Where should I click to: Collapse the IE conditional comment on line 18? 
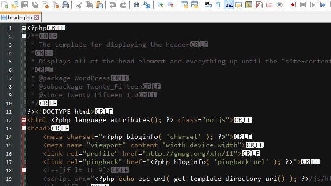click(23, 170)
